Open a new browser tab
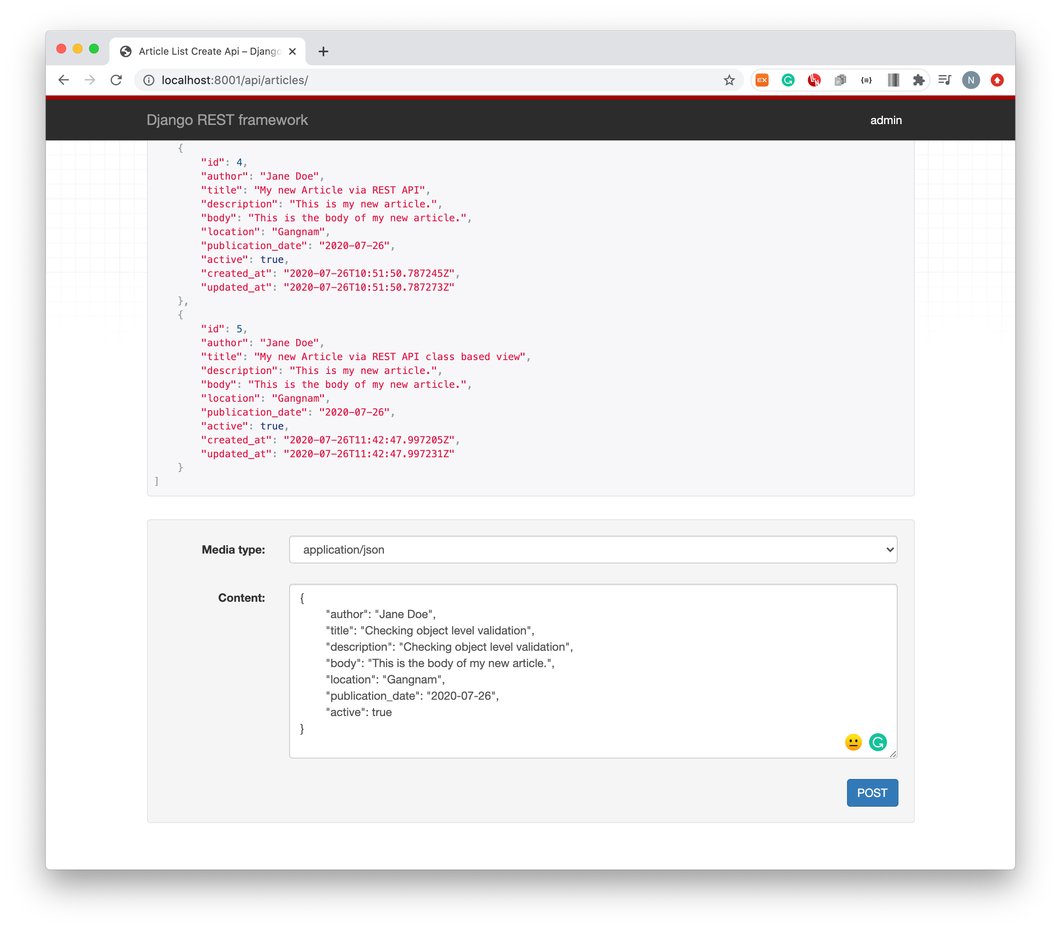The image size is (1061, 930). (x=324, y=51)
